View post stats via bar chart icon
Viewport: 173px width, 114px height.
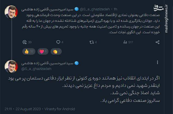click(x=125, y=42)
